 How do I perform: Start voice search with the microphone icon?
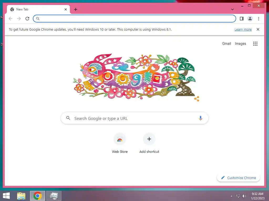pyautogui.click(x=200, y=118)
